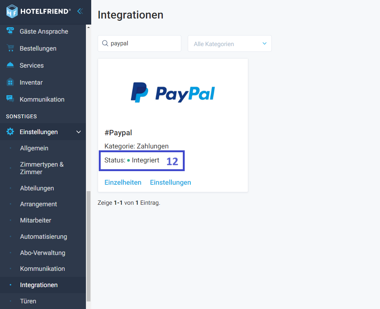Click the search magnifier icon
The width and height of the screenshot is (380, 309).
tap(105, 43)
